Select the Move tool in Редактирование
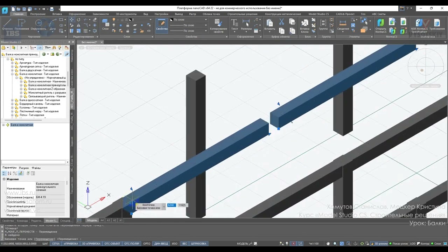This screenshot has height=252, width=448. (72, 20)
